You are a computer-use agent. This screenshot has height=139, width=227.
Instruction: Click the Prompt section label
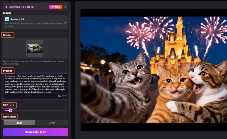coord(8,71)
